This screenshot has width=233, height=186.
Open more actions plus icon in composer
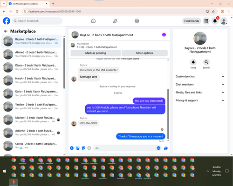[x=72, y=148]
